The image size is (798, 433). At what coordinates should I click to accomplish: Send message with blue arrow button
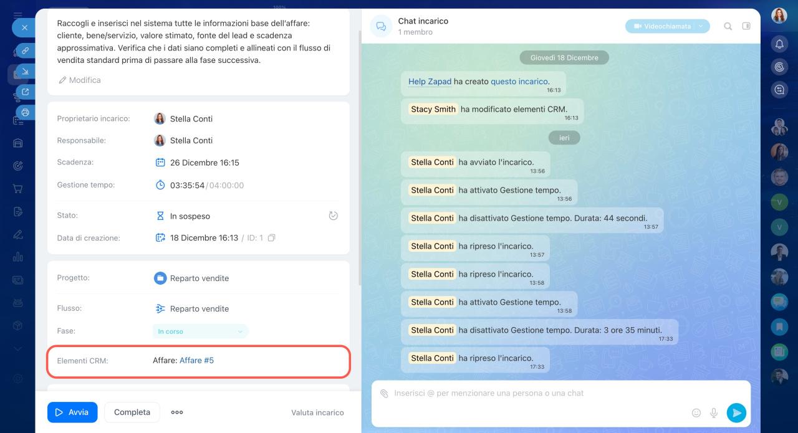pos(736,412)
